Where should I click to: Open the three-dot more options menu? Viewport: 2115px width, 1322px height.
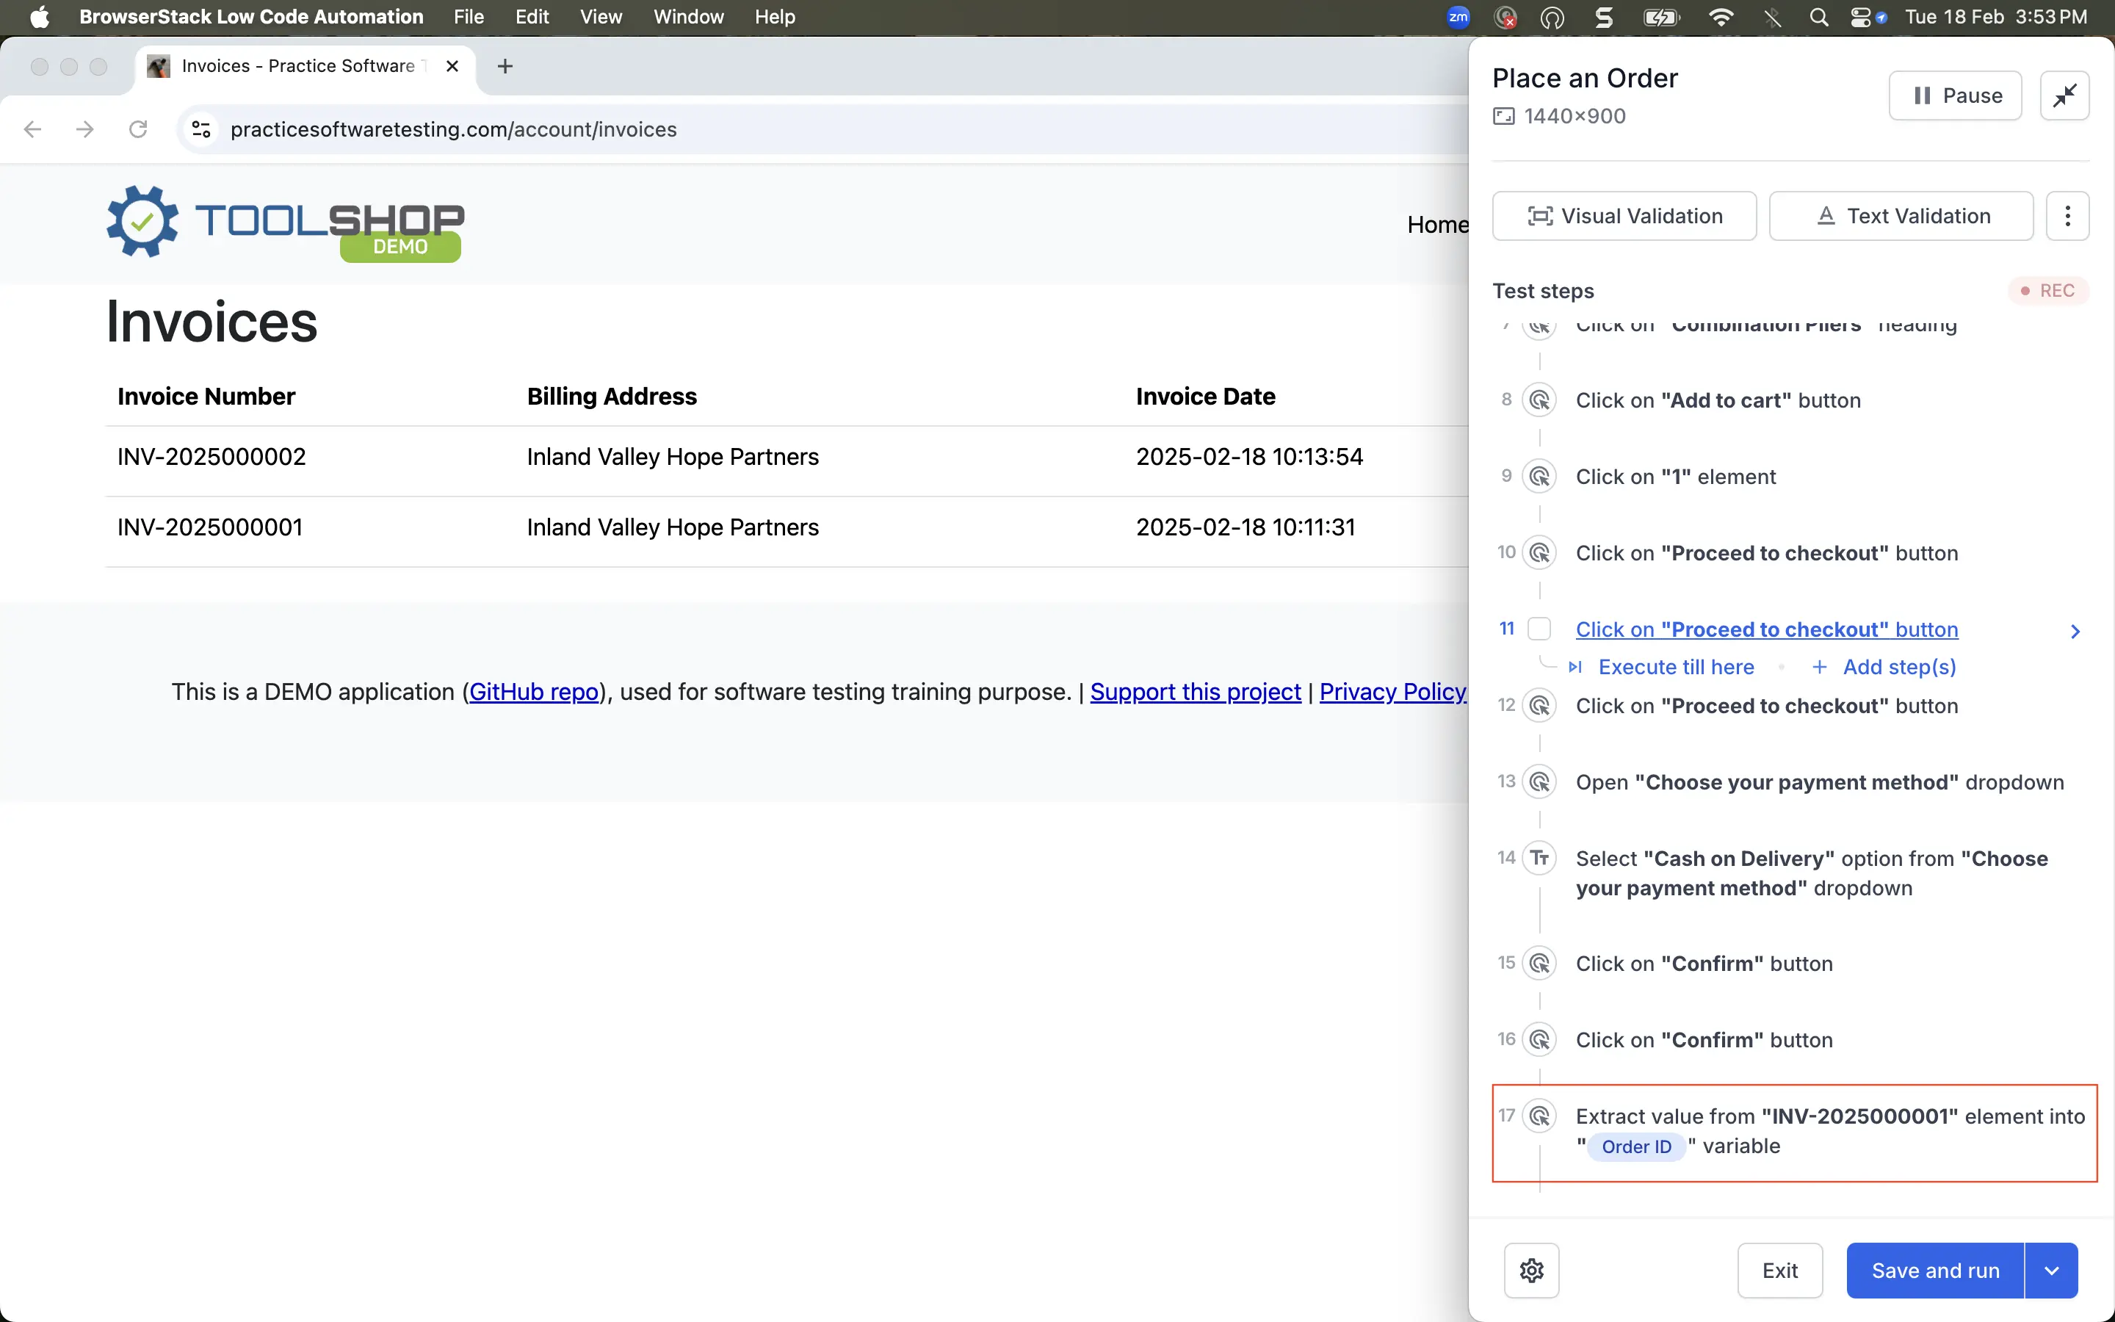coord(2067,216)
